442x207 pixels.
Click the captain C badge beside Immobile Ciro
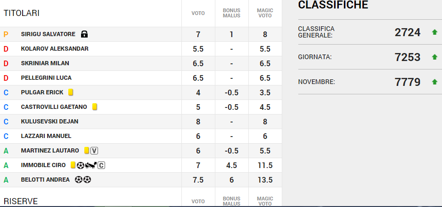(x=101, y=165)
